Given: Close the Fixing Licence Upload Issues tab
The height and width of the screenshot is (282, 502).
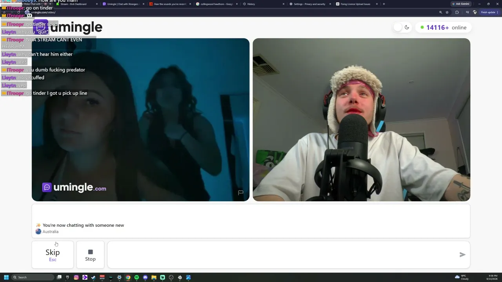Looking at the screenshot, I should (x=377, y=4).
